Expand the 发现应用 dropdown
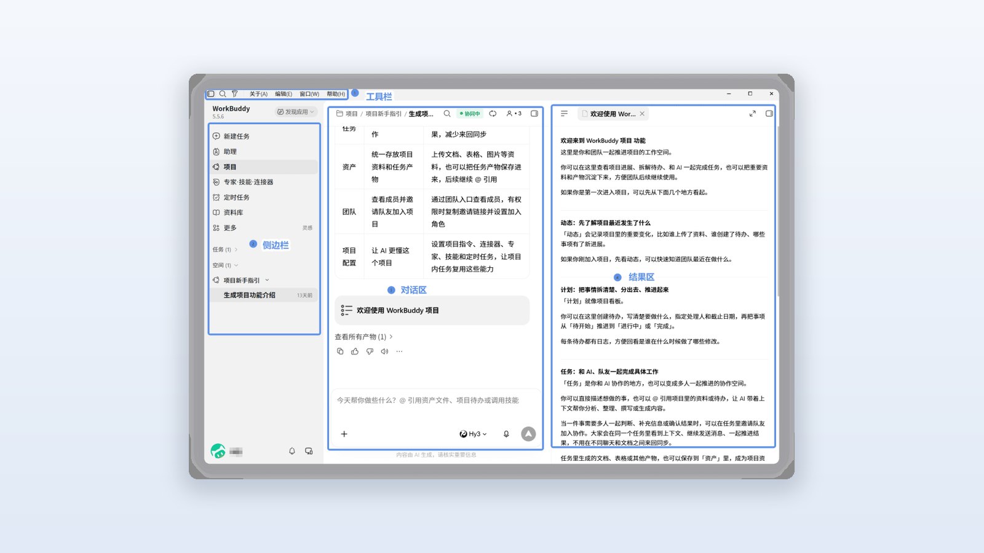This screenshot has height=553, width=984. point(296,112)
